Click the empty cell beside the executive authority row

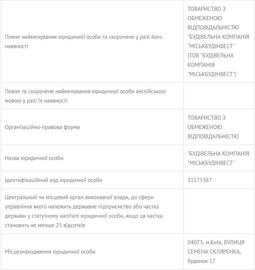click(x=219, y=211)
